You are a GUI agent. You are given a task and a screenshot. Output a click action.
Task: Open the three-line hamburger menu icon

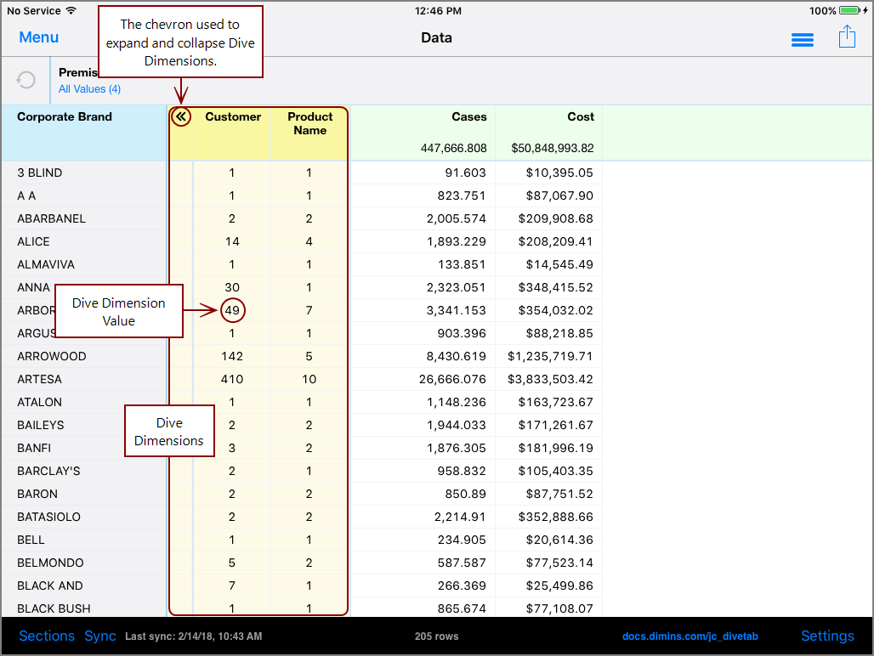pos(802,40)
